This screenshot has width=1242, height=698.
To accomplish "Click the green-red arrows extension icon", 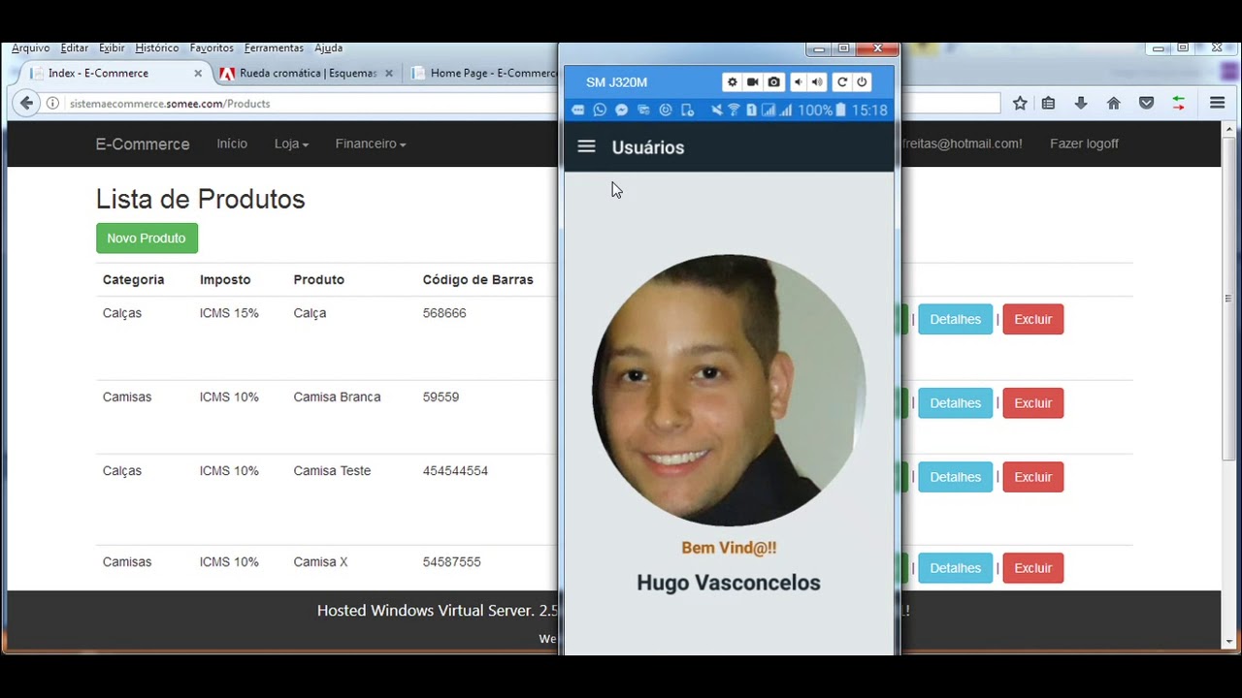I will click(1178, 103).
